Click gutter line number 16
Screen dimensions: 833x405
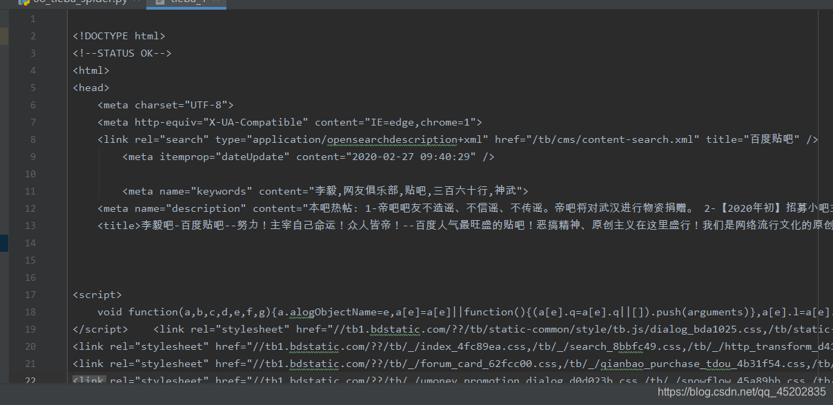pyautogui.click(x=30, y=277)
